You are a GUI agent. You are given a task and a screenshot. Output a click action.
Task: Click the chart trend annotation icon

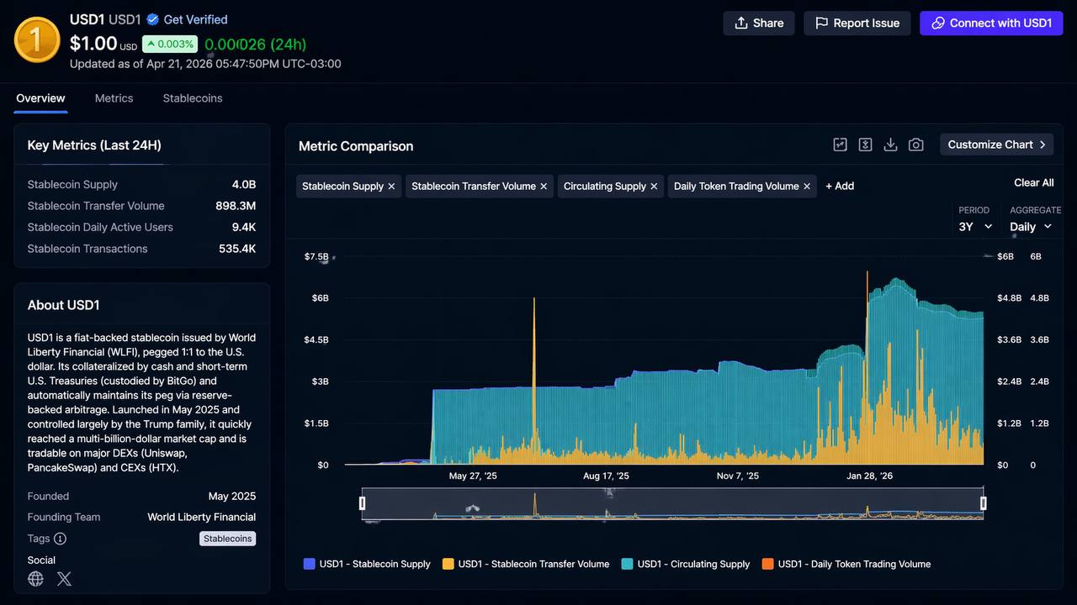tap(840, 145)
